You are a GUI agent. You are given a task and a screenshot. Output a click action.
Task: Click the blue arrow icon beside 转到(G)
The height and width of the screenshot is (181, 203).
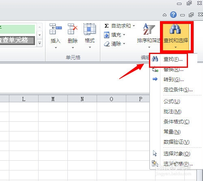tap(155, 79)
